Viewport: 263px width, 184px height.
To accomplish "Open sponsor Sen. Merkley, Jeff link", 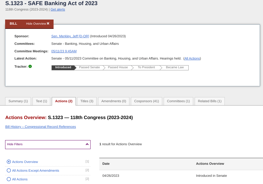I will point(70,36).
